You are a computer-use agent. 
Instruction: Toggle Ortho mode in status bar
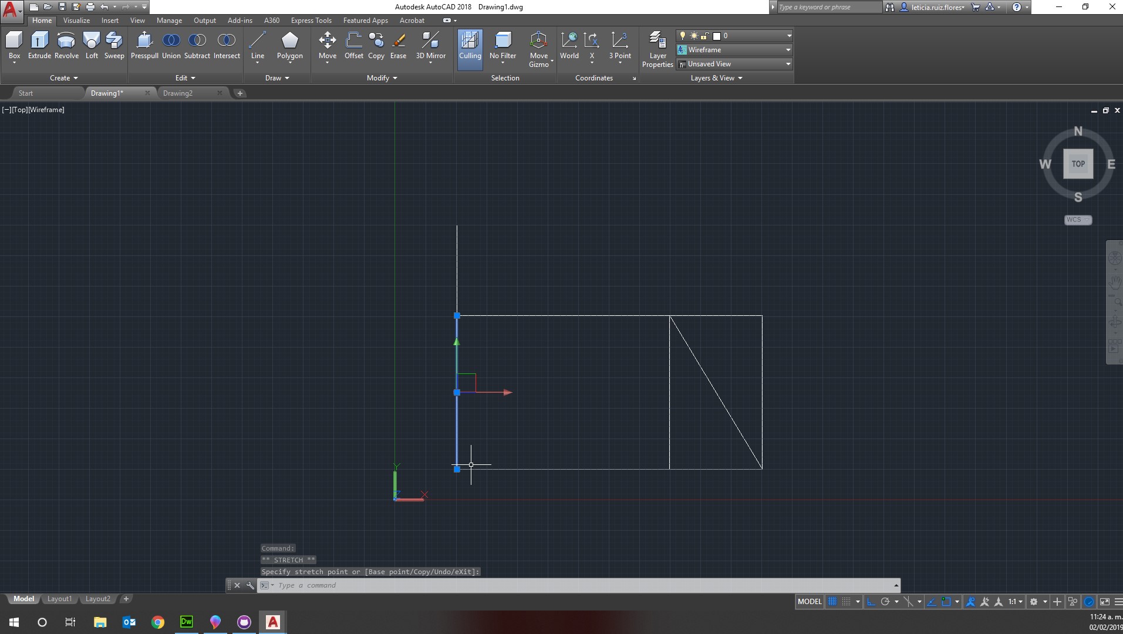click(x=871, y=602)
